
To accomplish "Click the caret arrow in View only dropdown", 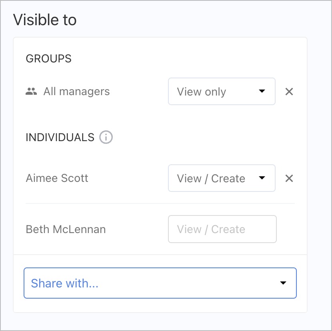I will [x=262, y=92].
